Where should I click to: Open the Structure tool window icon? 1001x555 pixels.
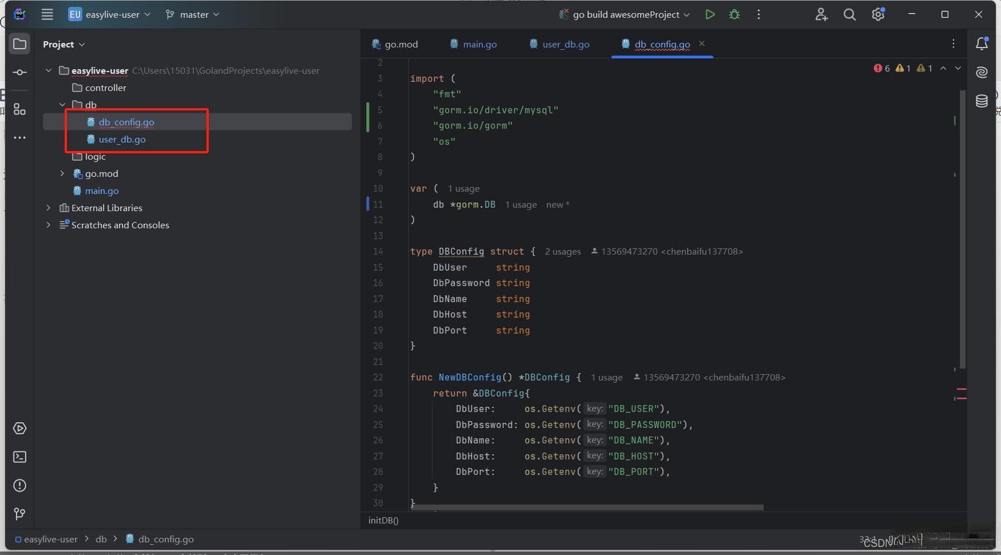click(x=19, y=109)
